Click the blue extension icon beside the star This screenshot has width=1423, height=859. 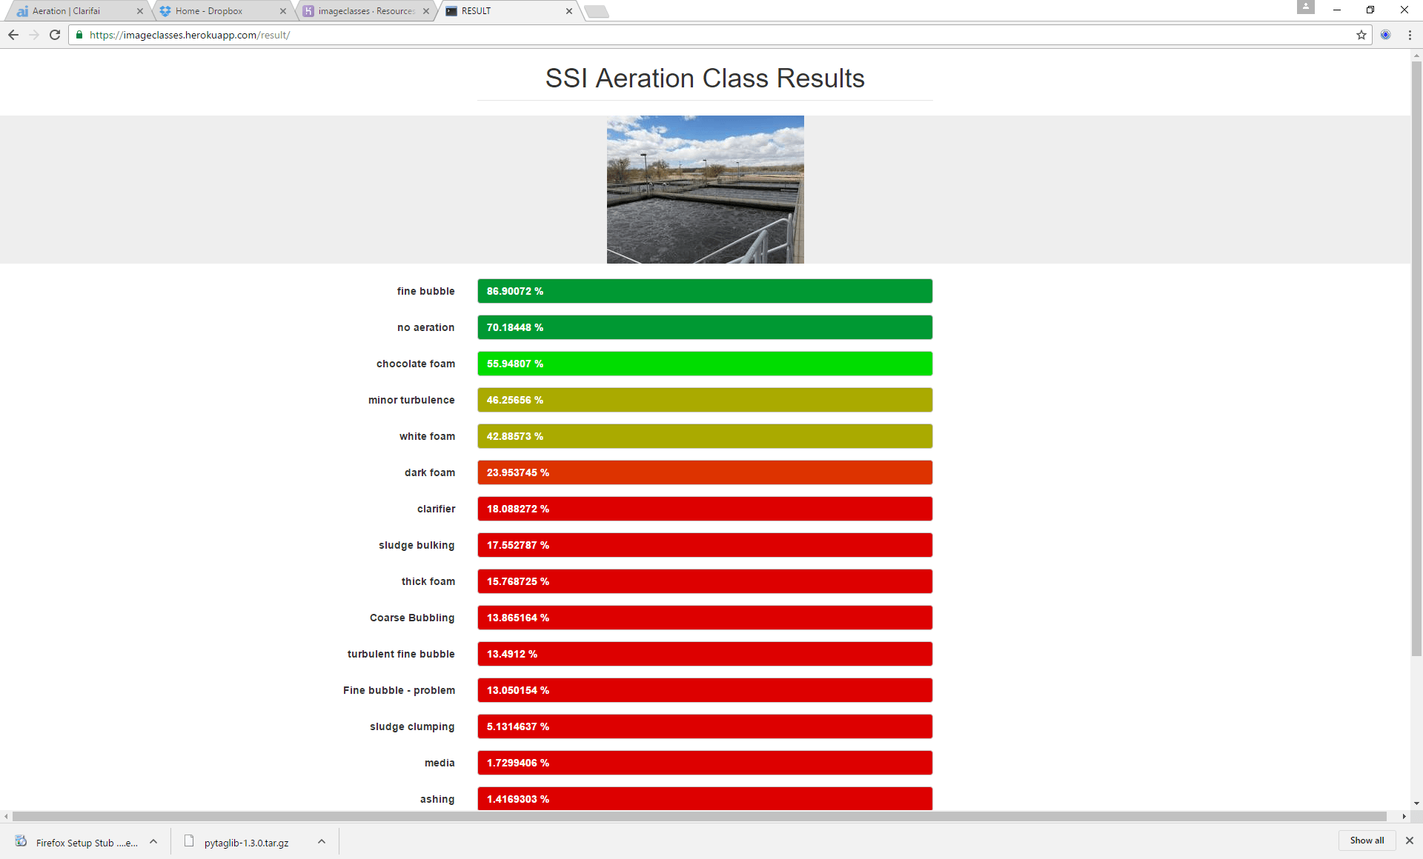click(1385, 35)
